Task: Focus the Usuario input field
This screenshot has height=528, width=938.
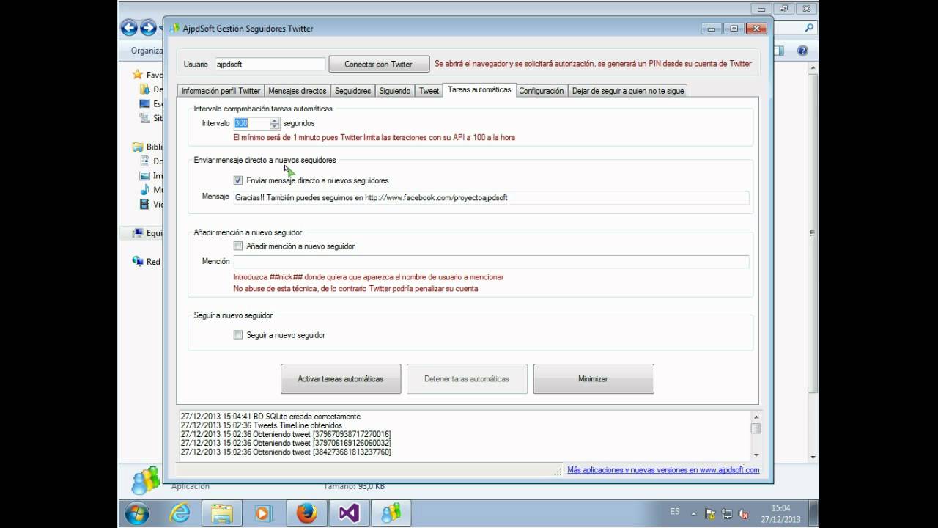Action: (270, 64)
